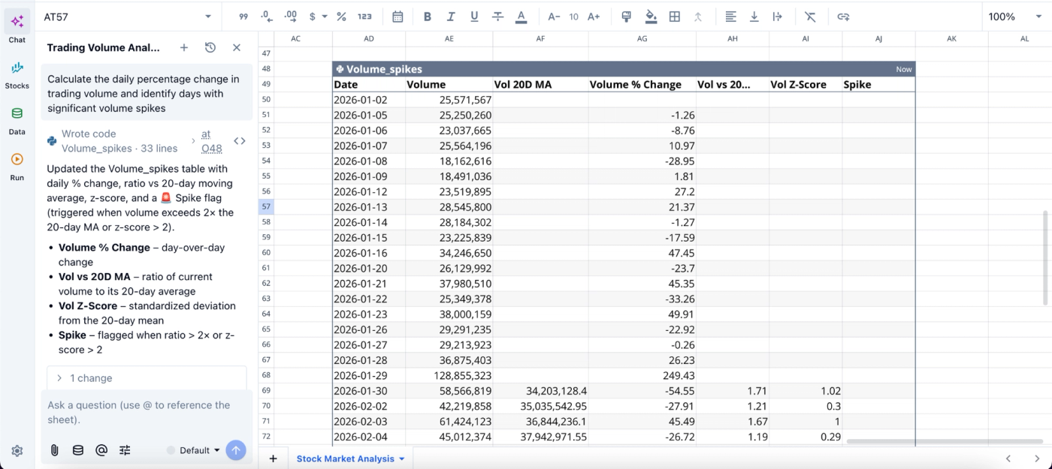Toggle strikethrough formatting

click(497, 17)
